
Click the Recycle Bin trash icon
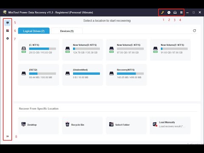67,124
